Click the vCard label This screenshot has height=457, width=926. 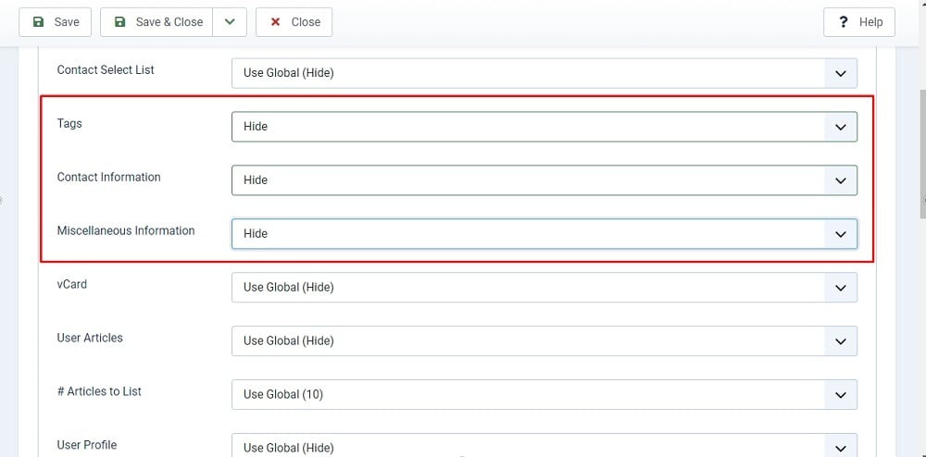71,284
